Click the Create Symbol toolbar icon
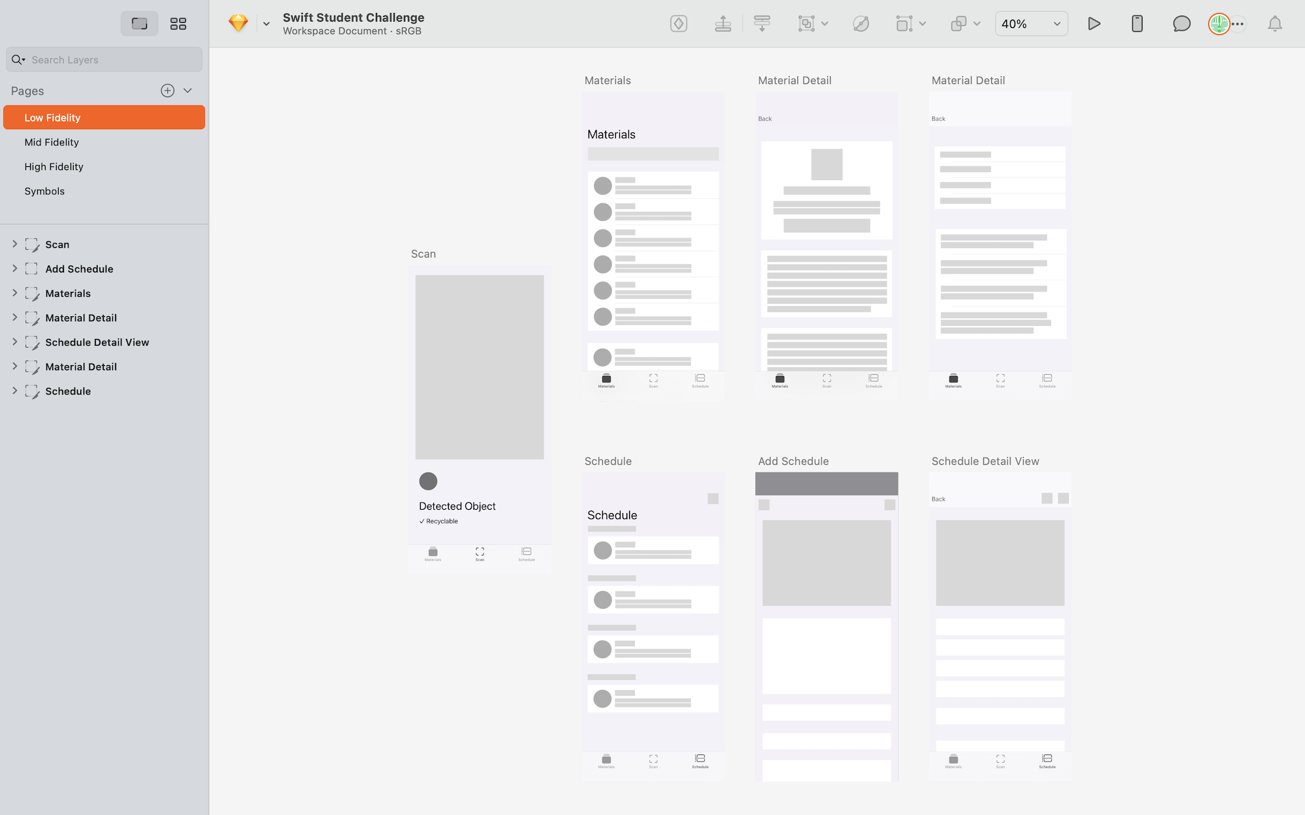Image resolution: width=1305 pixels, height=815 pixels. click(679, 24)
